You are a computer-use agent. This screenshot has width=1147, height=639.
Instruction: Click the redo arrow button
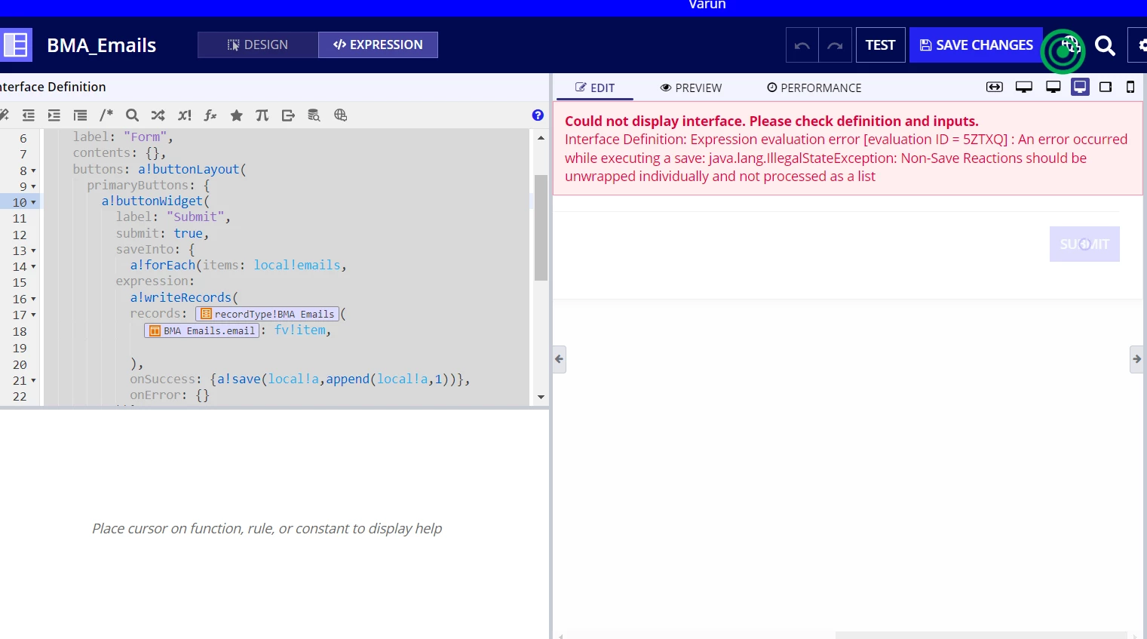click(x=835, y=45)
